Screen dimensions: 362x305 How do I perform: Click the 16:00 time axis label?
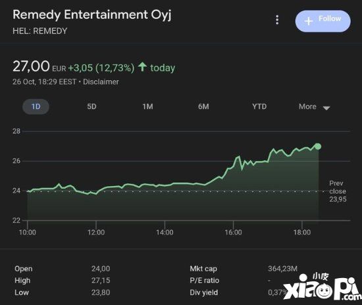point(233,232)
